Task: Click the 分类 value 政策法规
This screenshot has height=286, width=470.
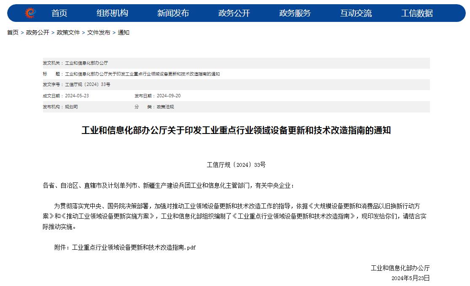Action: (x=165, y=107)
